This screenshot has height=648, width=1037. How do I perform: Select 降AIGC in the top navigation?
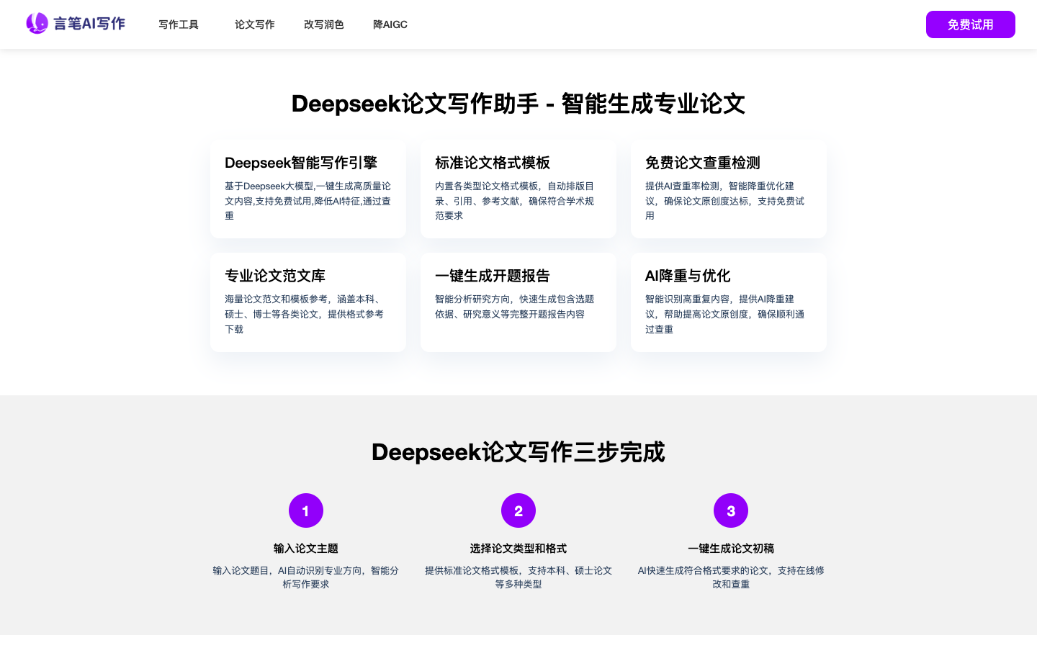pos(390,24)
